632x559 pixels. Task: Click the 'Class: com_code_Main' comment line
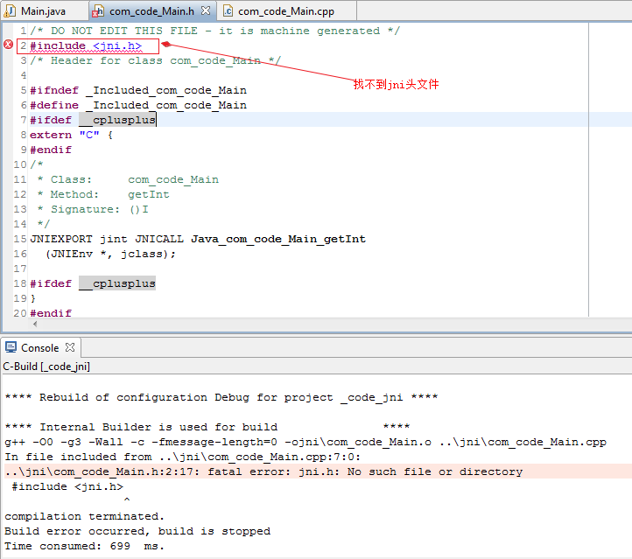[128, 179]
